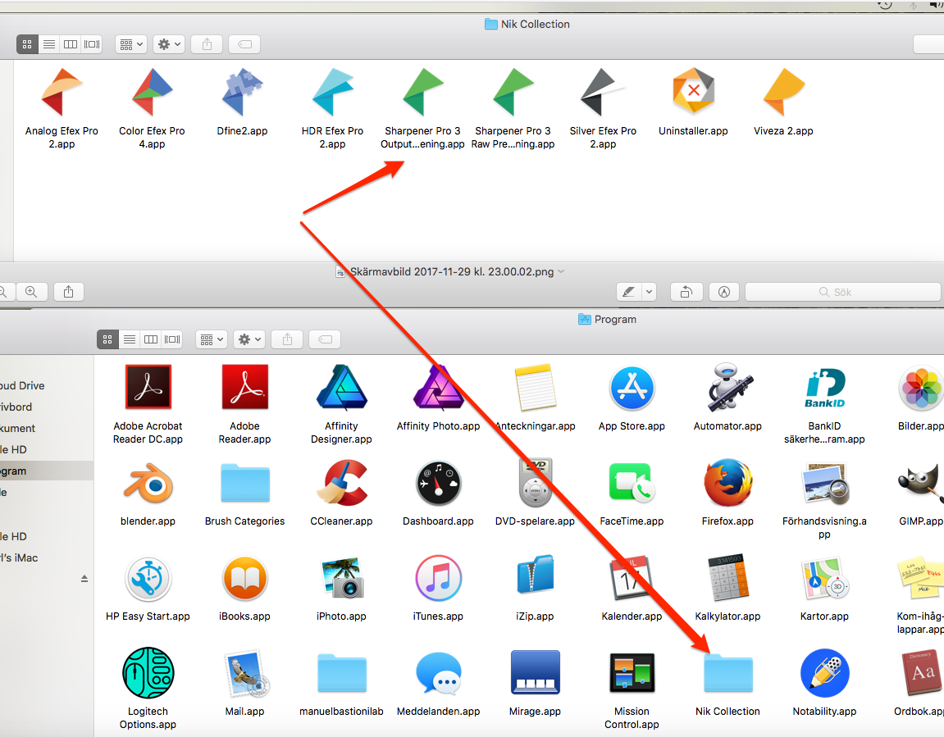Switch Program window to Cover Flow view
This screenshot has width=944, height=737.
click(172, 339)
